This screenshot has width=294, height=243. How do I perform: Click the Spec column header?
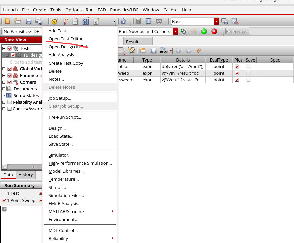(275, 60)
